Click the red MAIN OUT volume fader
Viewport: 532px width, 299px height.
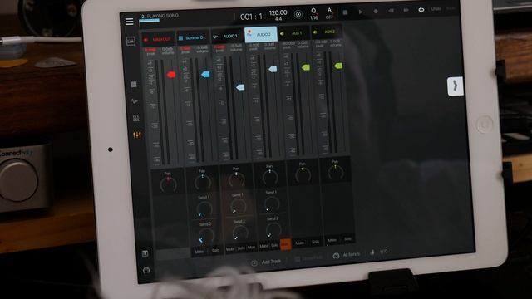click(x=171, y=74)
